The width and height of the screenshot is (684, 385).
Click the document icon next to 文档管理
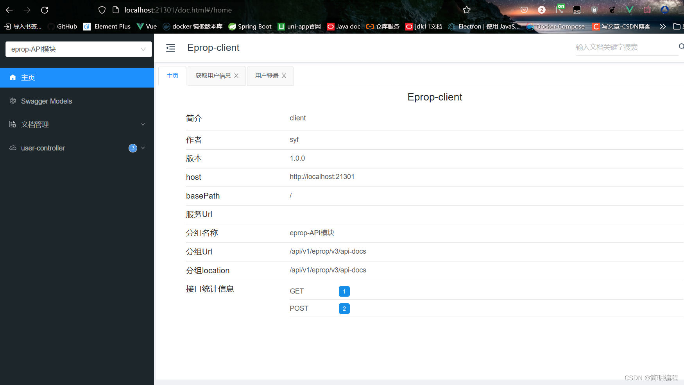pyautogui.click(x=13, y=124)
